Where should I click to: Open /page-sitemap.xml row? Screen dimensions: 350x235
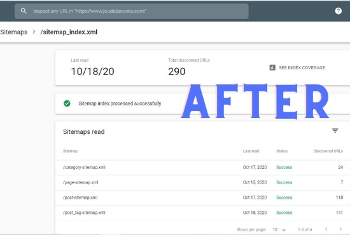pyautogui.click(x=202, y=182)
